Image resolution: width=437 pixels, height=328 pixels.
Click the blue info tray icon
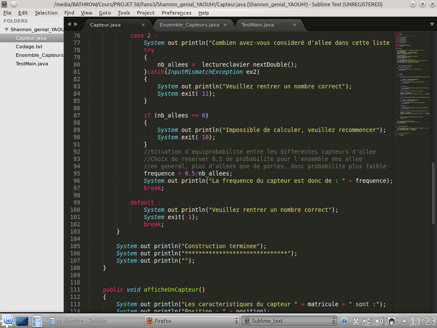[x=344, y=321]
